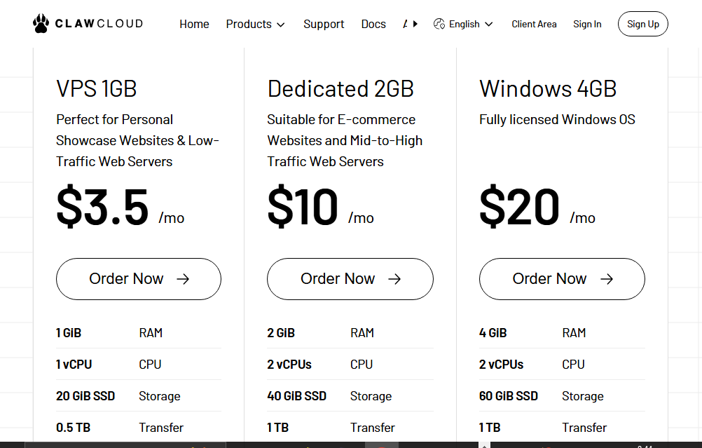Open the Client Area link
This screenshot has width=702, height=448.
pos(534,25)
